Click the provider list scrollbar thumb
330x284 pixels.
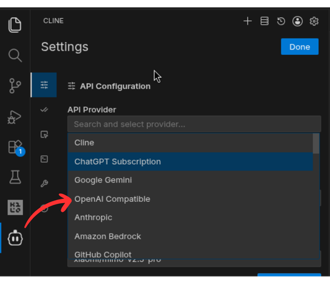click(316, 144)
